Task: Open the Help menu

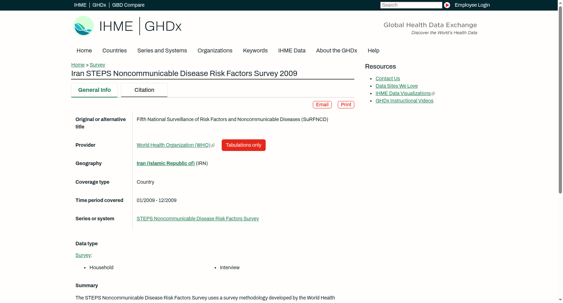Action: pos(373,51)
